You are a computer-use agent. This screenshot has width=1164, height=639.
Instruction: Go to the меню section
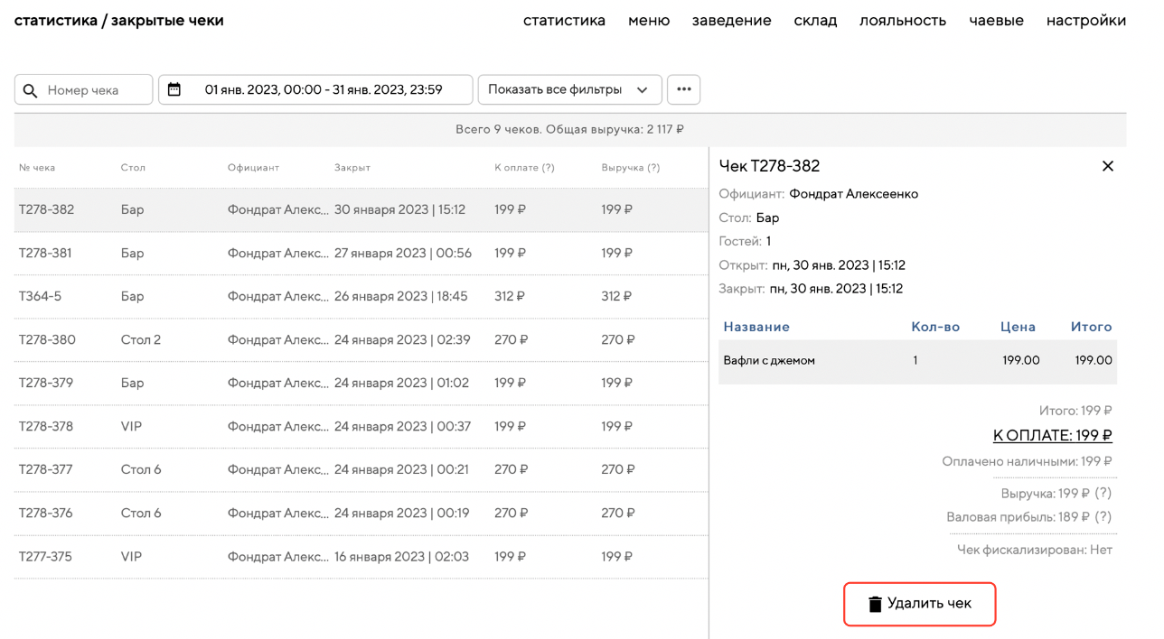[x=649, y=20]
